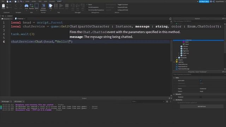Open the FILE menu

tap(3, 1)
